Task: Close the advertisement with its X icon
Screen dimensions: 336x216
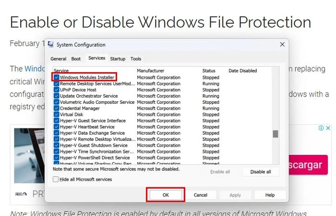Action: click(x=328, y=128)
